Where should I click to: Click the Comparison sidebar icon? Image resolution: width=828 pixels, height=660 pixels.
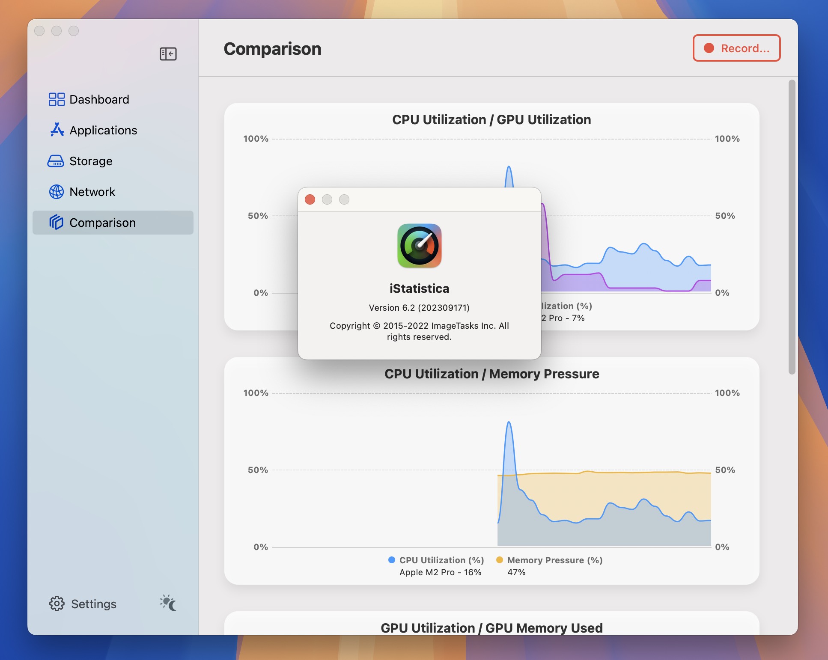(56, 223)
